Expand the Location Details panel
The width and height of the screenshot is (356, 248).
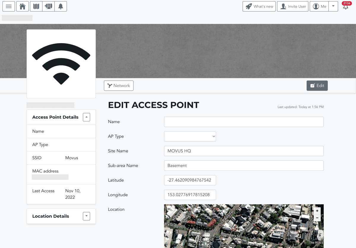(86, 216)
